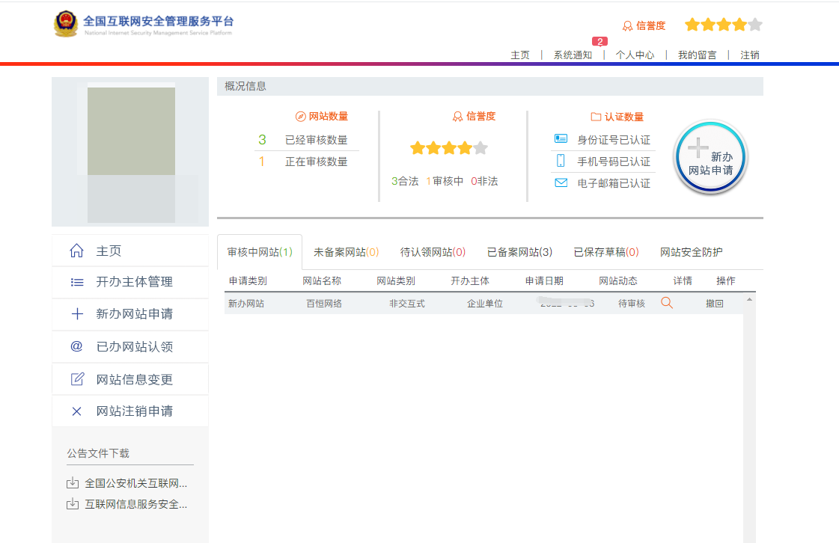Click the table scrollbar up arrow
This screenshot has height=543, width=839.
point(749,300)
